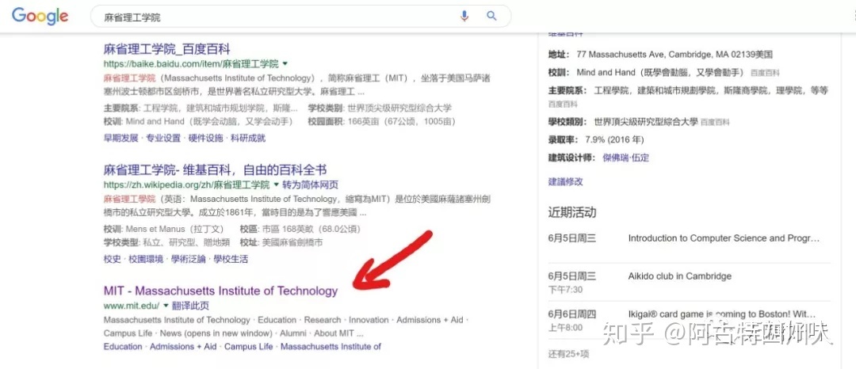
Task: Click address 77 Massachusetts Ave, Cambridge
Action: point(674,55)
